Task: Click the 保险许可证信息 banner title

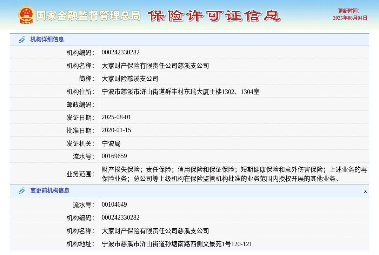Action: coord(214,16)
